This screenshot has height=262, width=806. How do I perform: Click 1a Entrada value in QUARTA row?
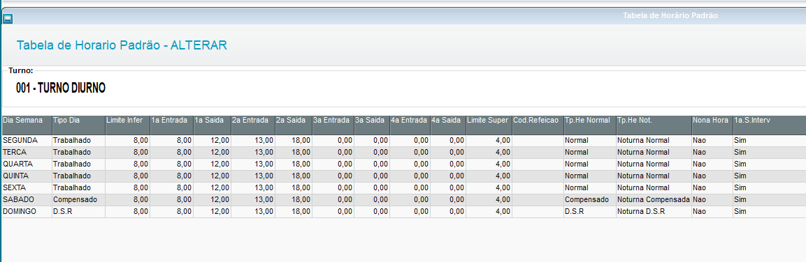172,164
